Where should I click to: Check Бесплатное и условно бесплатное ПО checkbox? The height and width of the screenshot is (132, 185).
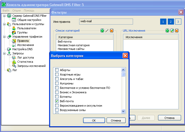coord(57,88)
